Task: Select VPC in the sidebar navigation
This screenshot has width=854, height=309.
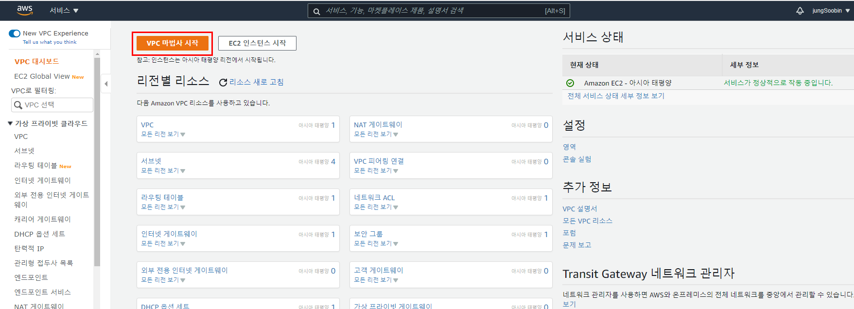Action: coord(21,137)
